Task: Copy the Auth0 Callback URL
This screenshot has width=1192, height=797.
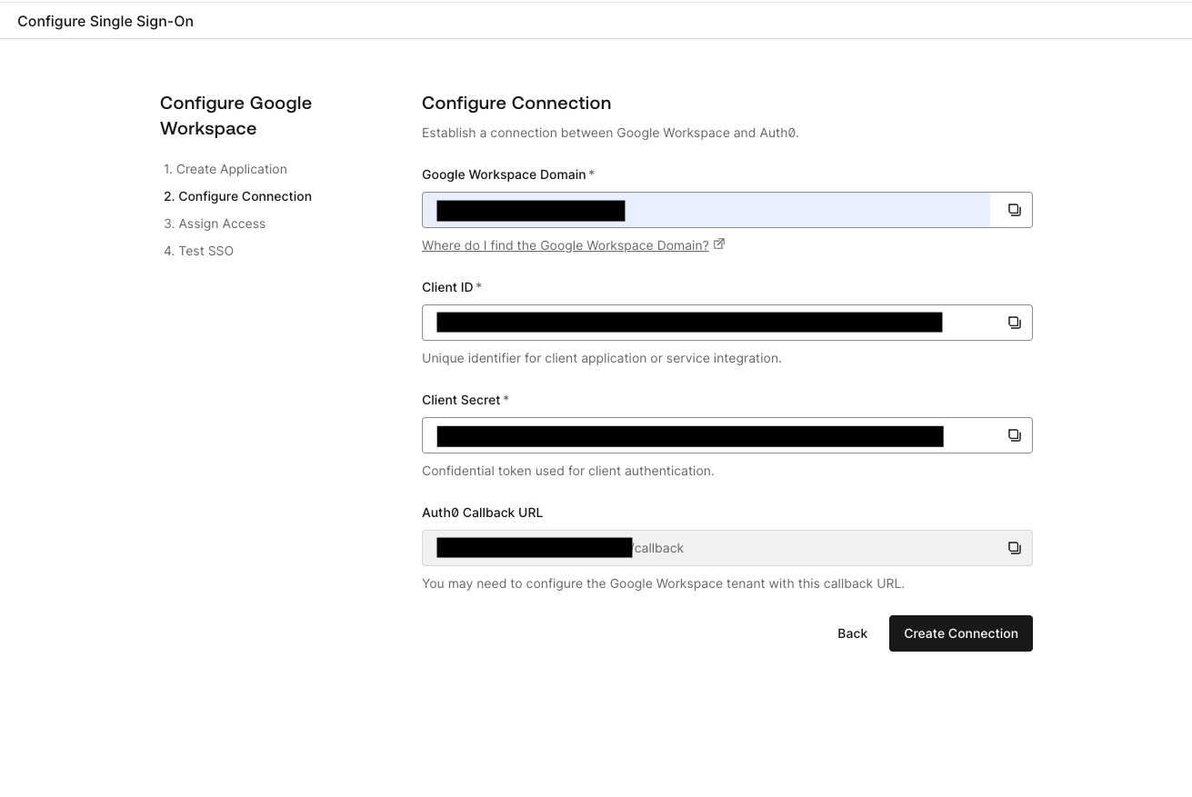Action: [x=1014, y=548]
